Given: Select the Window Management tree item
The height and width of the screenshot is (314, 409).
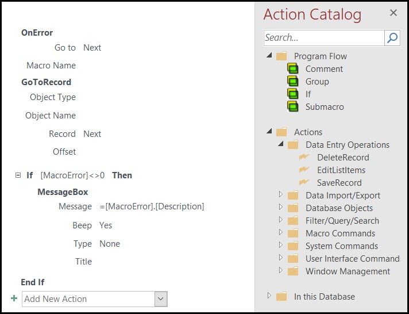Looking at the screenshot, I should tap(348, 271).
